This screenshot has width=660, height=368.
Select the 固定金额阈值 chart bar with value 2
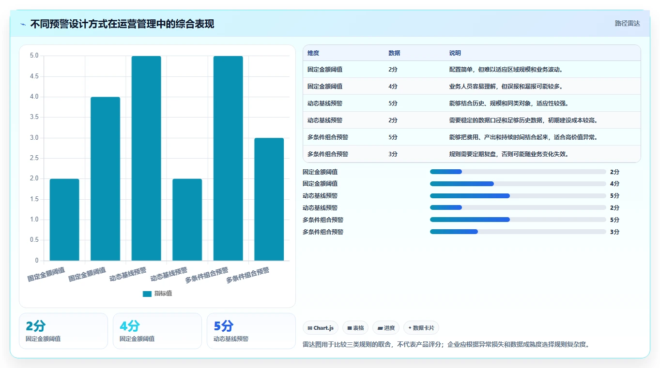pyautogui.click(x=64, y=220)
